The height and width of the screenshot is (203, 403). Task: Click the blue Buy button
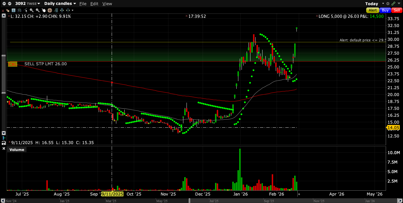click(385, 10)
